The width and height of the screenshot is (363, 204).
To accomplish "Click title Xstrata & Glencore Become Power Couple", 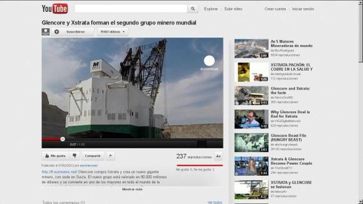I will [x=291, y=161].
